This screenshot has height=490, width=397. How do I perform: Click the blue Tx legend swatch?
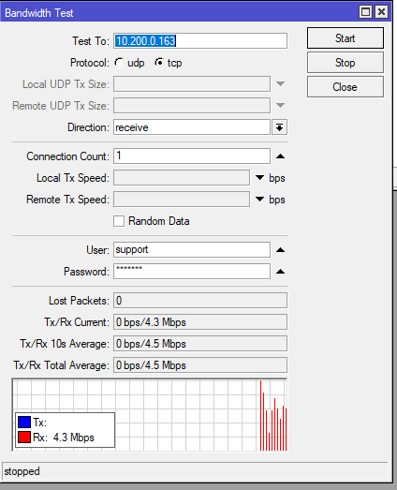[24, 423]
